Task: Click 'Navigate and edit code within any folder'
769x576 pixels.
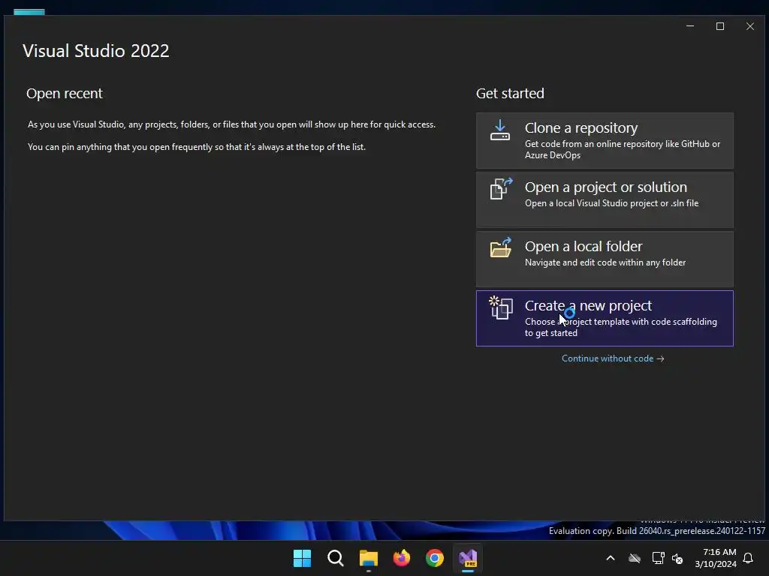Action: point(605,262)
